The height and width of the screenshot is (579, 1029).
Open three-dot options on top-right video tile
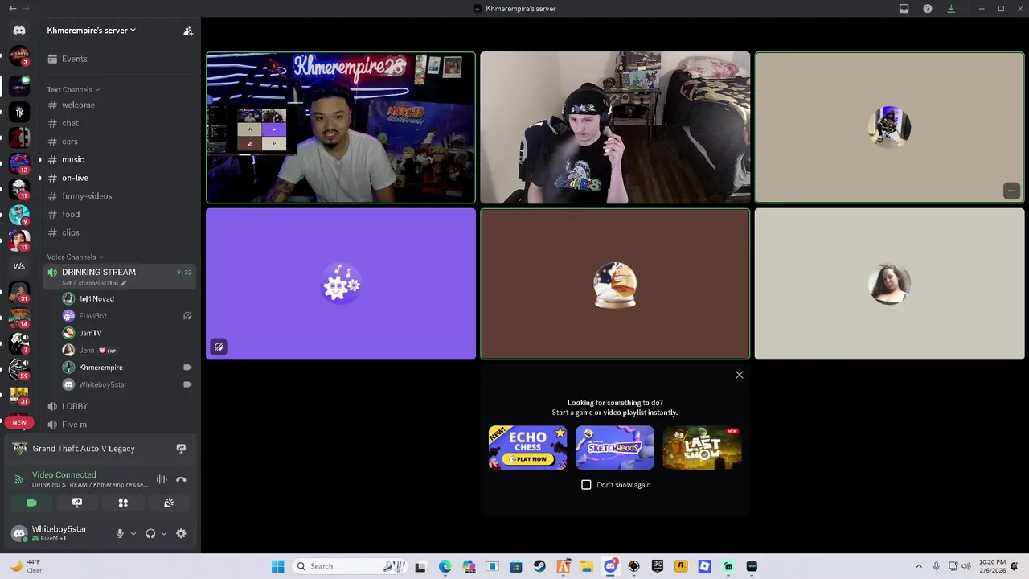pos(1011,191)
